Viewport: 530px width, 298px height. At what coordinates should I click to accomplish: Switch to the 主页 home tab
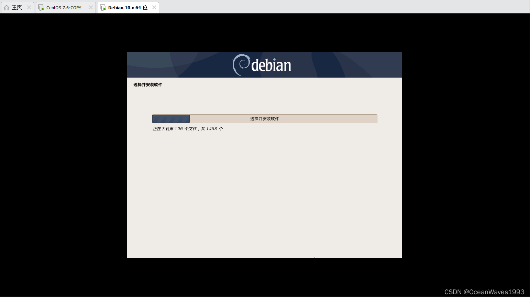(17, 8)
